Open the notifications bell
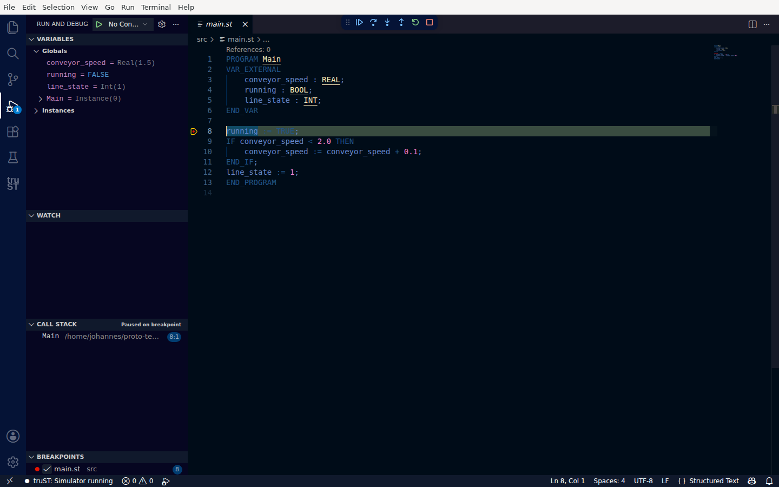The image size is (779, 487). [769, 481]
